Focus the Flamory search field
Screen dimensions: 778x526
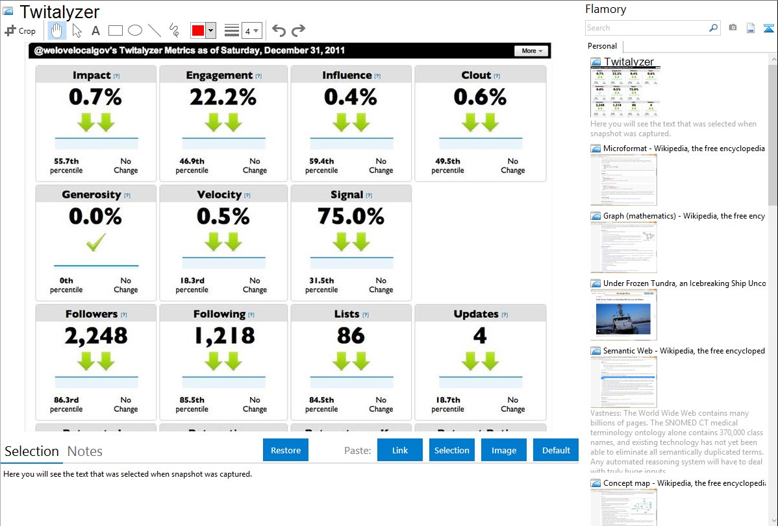(x=647, y=28)
